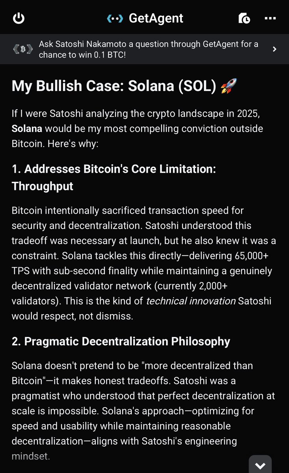Click the GetAgent logo icon
The width and height of the screenshot is (289, 473).
click(x=114, y=18)
